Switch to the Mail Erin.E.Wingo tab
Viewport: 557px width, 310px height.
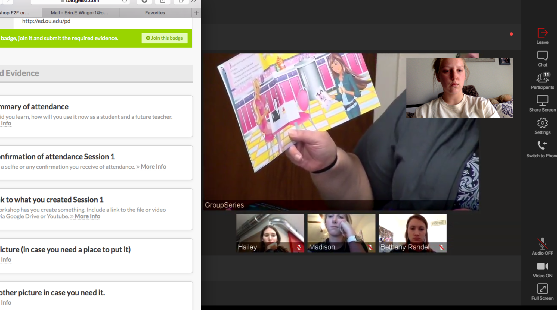tap(79, 13)
